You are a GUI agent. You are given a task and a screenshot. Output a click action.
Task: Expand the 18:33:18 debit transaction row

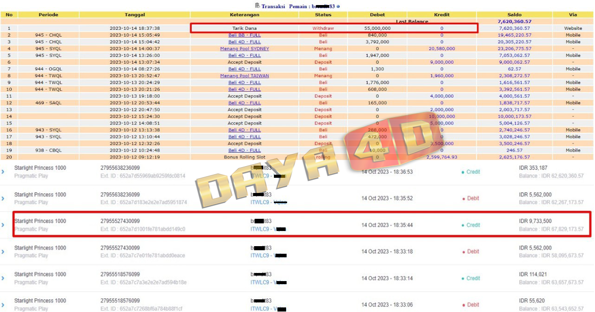[x=3, y=252]
